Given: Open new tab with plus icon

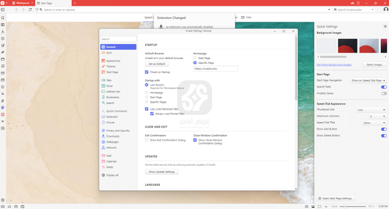Looking at the screenshot, I should point(75,3).
